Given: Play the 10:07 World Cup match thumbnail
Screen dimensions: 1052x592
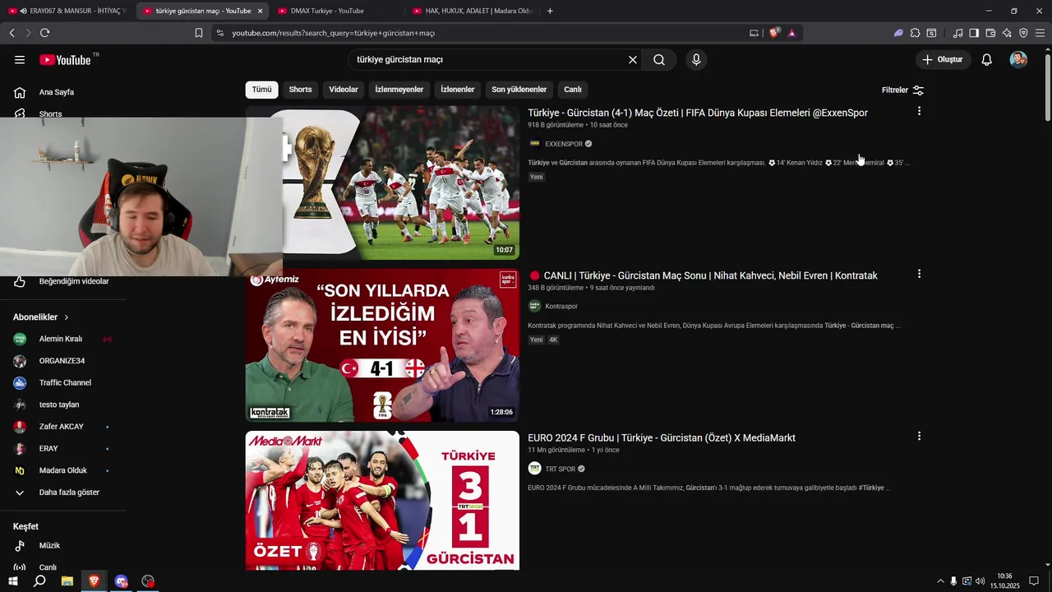Looking at the screenshot, I should coord(401,183).
